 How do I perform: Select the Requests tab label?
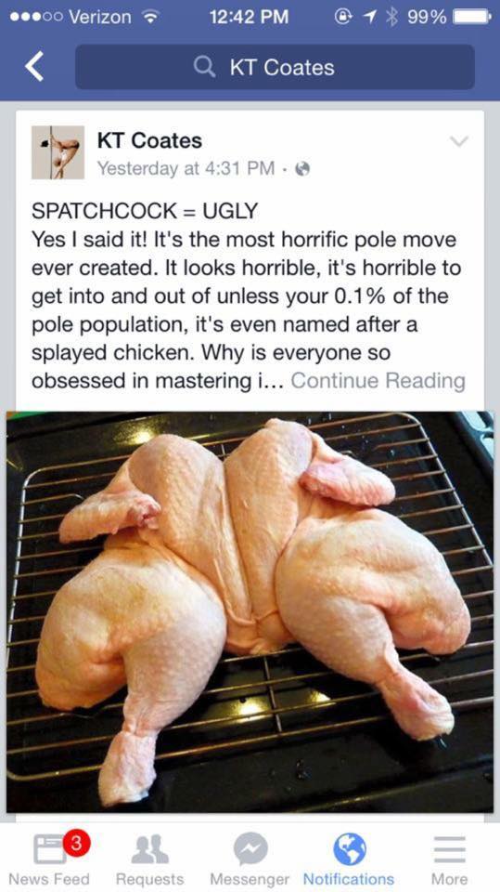(150, 879)
